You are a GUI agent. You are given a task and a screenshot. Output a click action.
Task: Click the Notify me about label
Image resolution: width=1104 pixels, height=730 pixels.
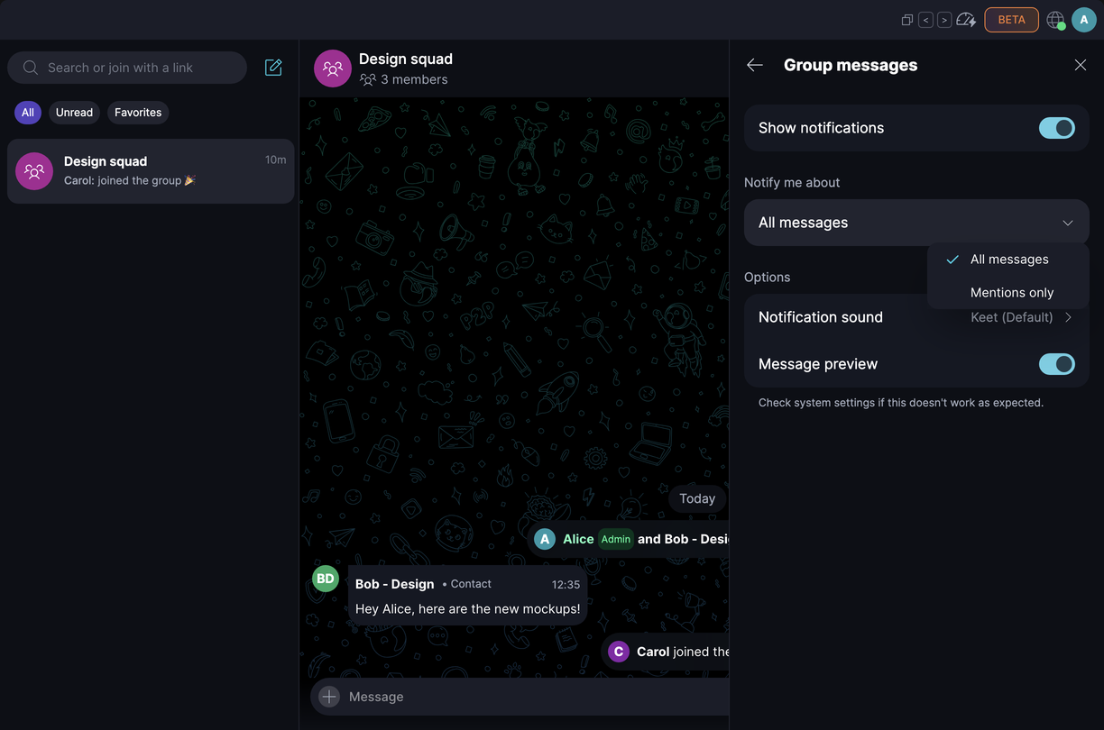pos(792,182)
